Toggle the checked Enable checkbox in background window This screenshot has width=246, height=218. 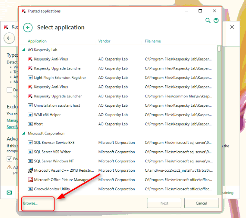click(x=9, y=159)
